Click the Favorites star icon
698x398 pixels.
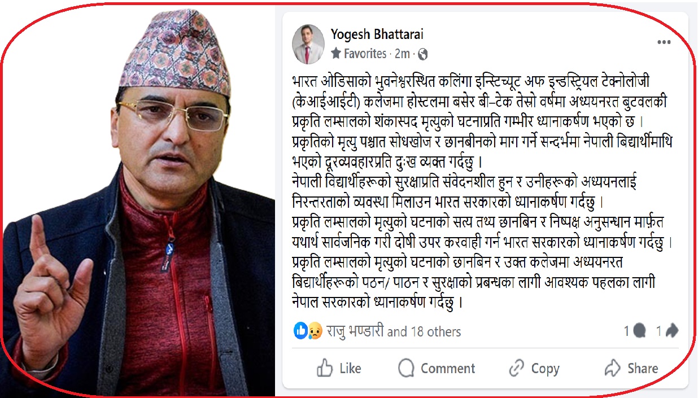tap(335, 54)
